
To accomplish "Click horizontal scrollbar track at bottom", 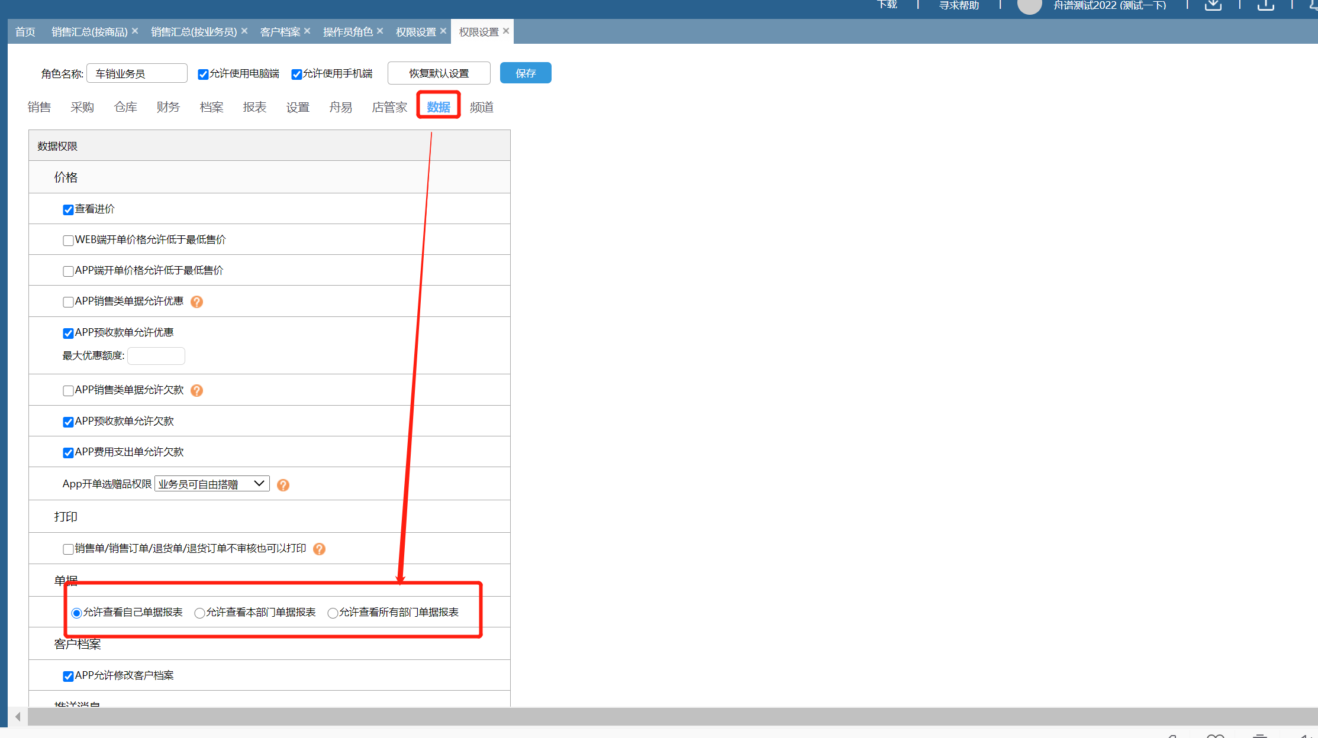I will click(x=672, y=717).
